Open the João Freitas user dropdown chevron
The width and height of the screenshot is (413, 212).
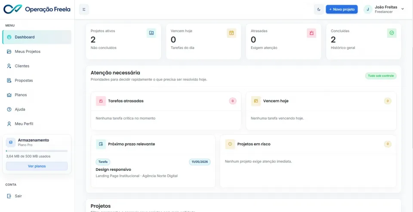pyautogui.click(x=403, y=9)
